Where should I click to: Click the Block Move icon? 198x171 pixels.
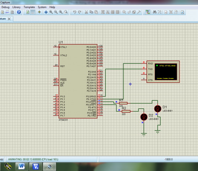point(108,12)
